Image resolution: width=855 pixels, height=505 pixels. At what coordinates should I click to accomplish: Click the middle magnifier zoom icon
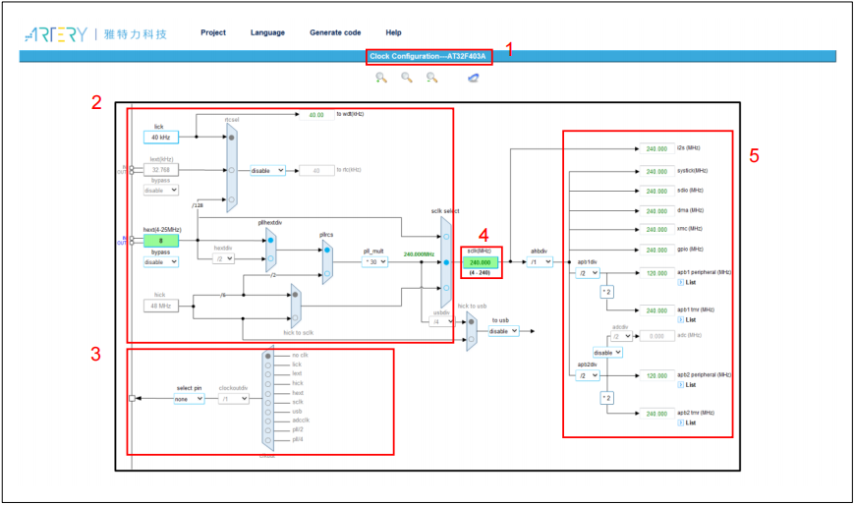407,78
